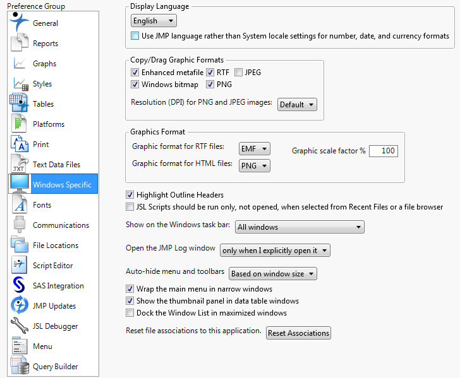This screenshot has height=378, width=460.
Task: Click the Graphs line chart icon
Action: pos(20,62)
